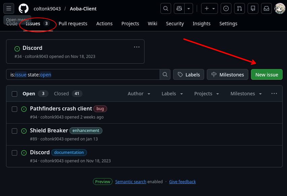287x196 pixels.
Task: Open the repositories icon in header
Action: [253, 8]
